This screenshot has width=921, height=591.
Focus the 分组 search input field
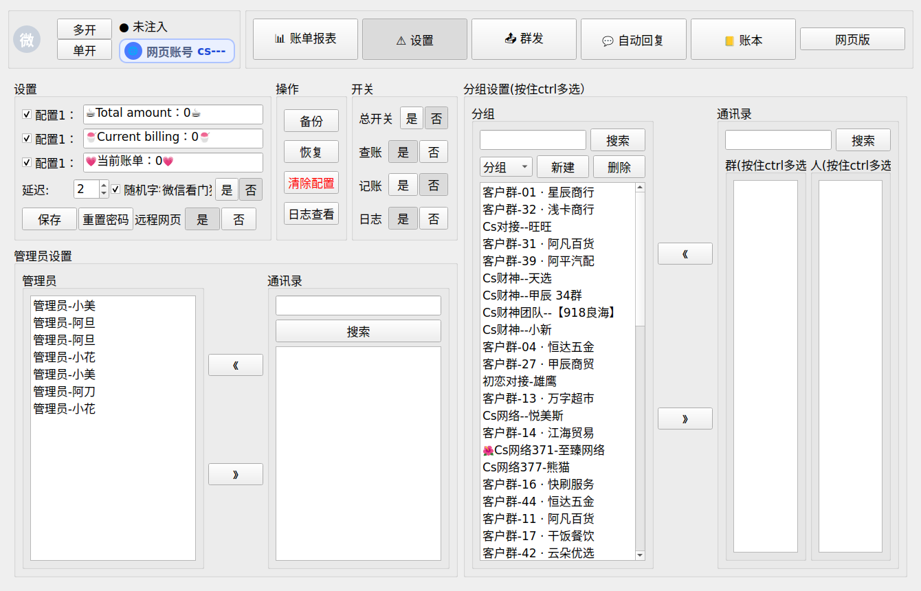coord(533,140)
